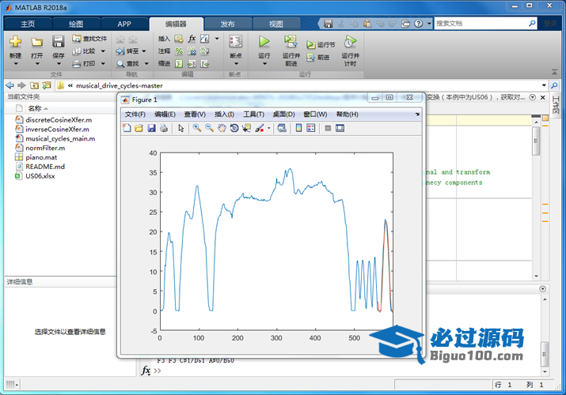Select discreteCosineXfer.m in the file list

59,120
